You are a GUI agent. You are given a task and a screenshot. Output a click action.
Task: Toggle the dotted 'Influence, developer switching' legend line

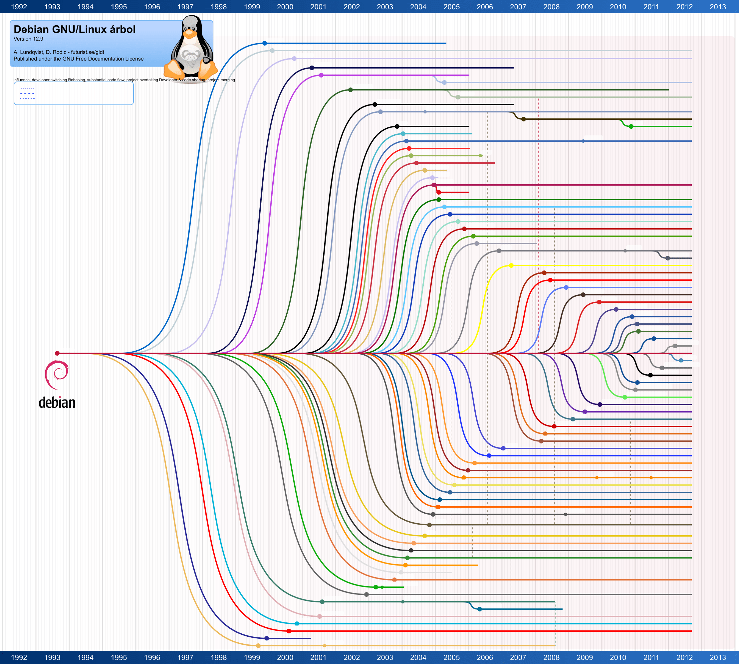coord(27,88)
